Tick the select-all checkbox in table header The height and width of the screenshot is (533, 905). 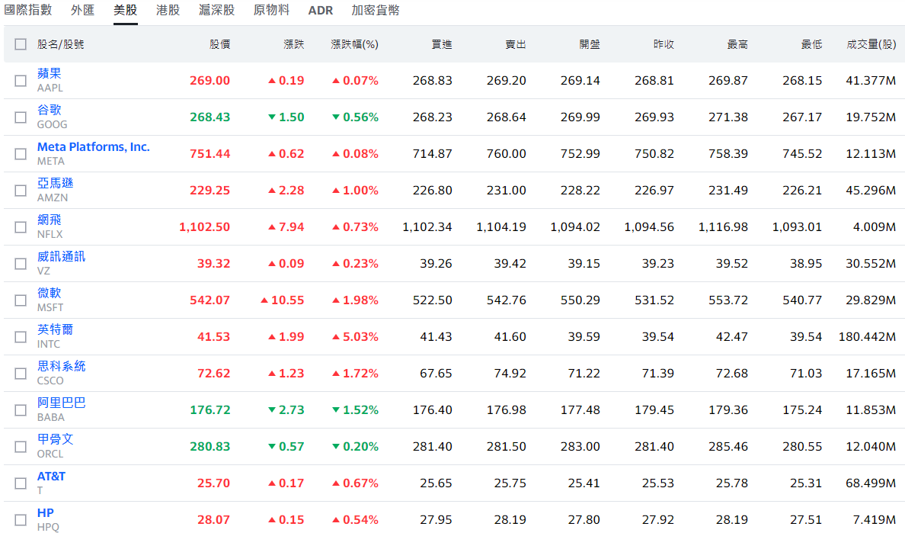click(x=21, y=44)
